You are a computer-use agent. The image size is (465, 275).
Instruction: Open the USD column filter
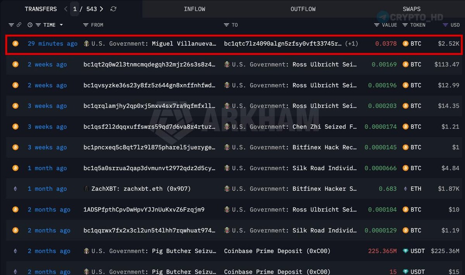(x=445, y=25)
